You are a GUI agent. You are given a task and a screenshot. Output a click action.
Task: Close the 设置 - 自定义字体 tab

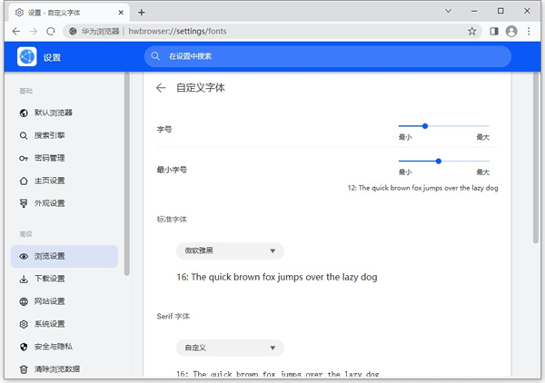click(121, 13)
